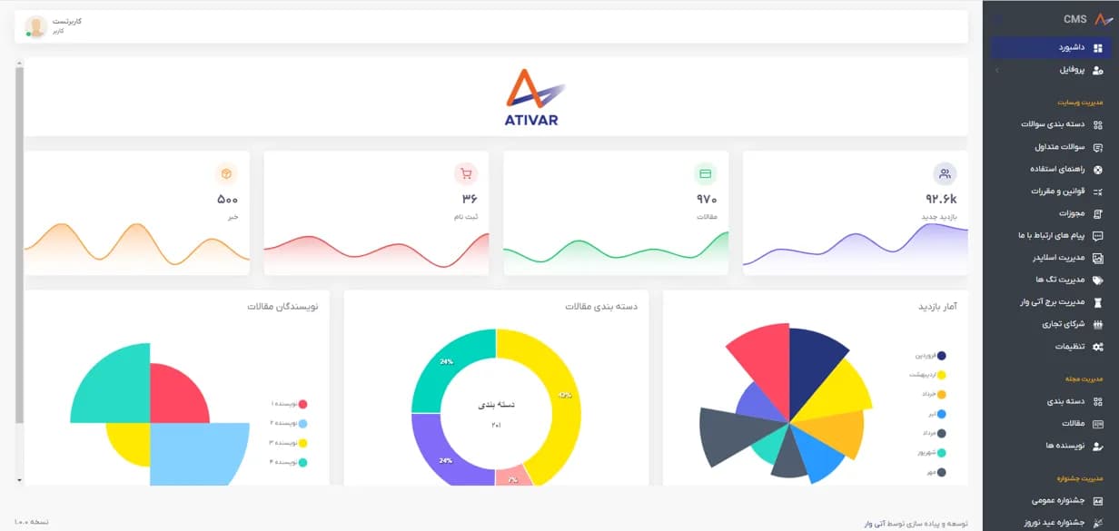Toggle the فروردین legend item in visits chart
Screen dimensions: 1119x531
pos(930,356)
